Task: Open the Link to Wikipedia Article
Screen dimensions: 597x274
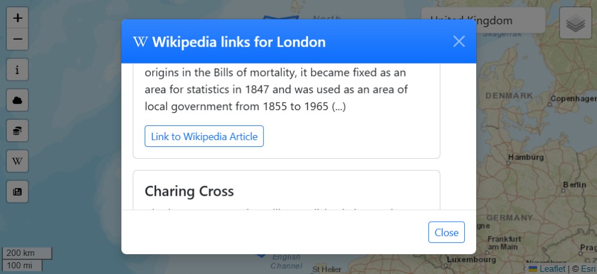Action: (x=204, y=137)
